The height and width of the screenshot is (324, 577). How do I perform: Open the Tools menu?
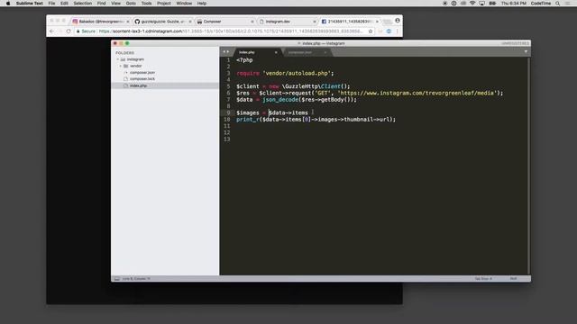(x=146, y=4)
